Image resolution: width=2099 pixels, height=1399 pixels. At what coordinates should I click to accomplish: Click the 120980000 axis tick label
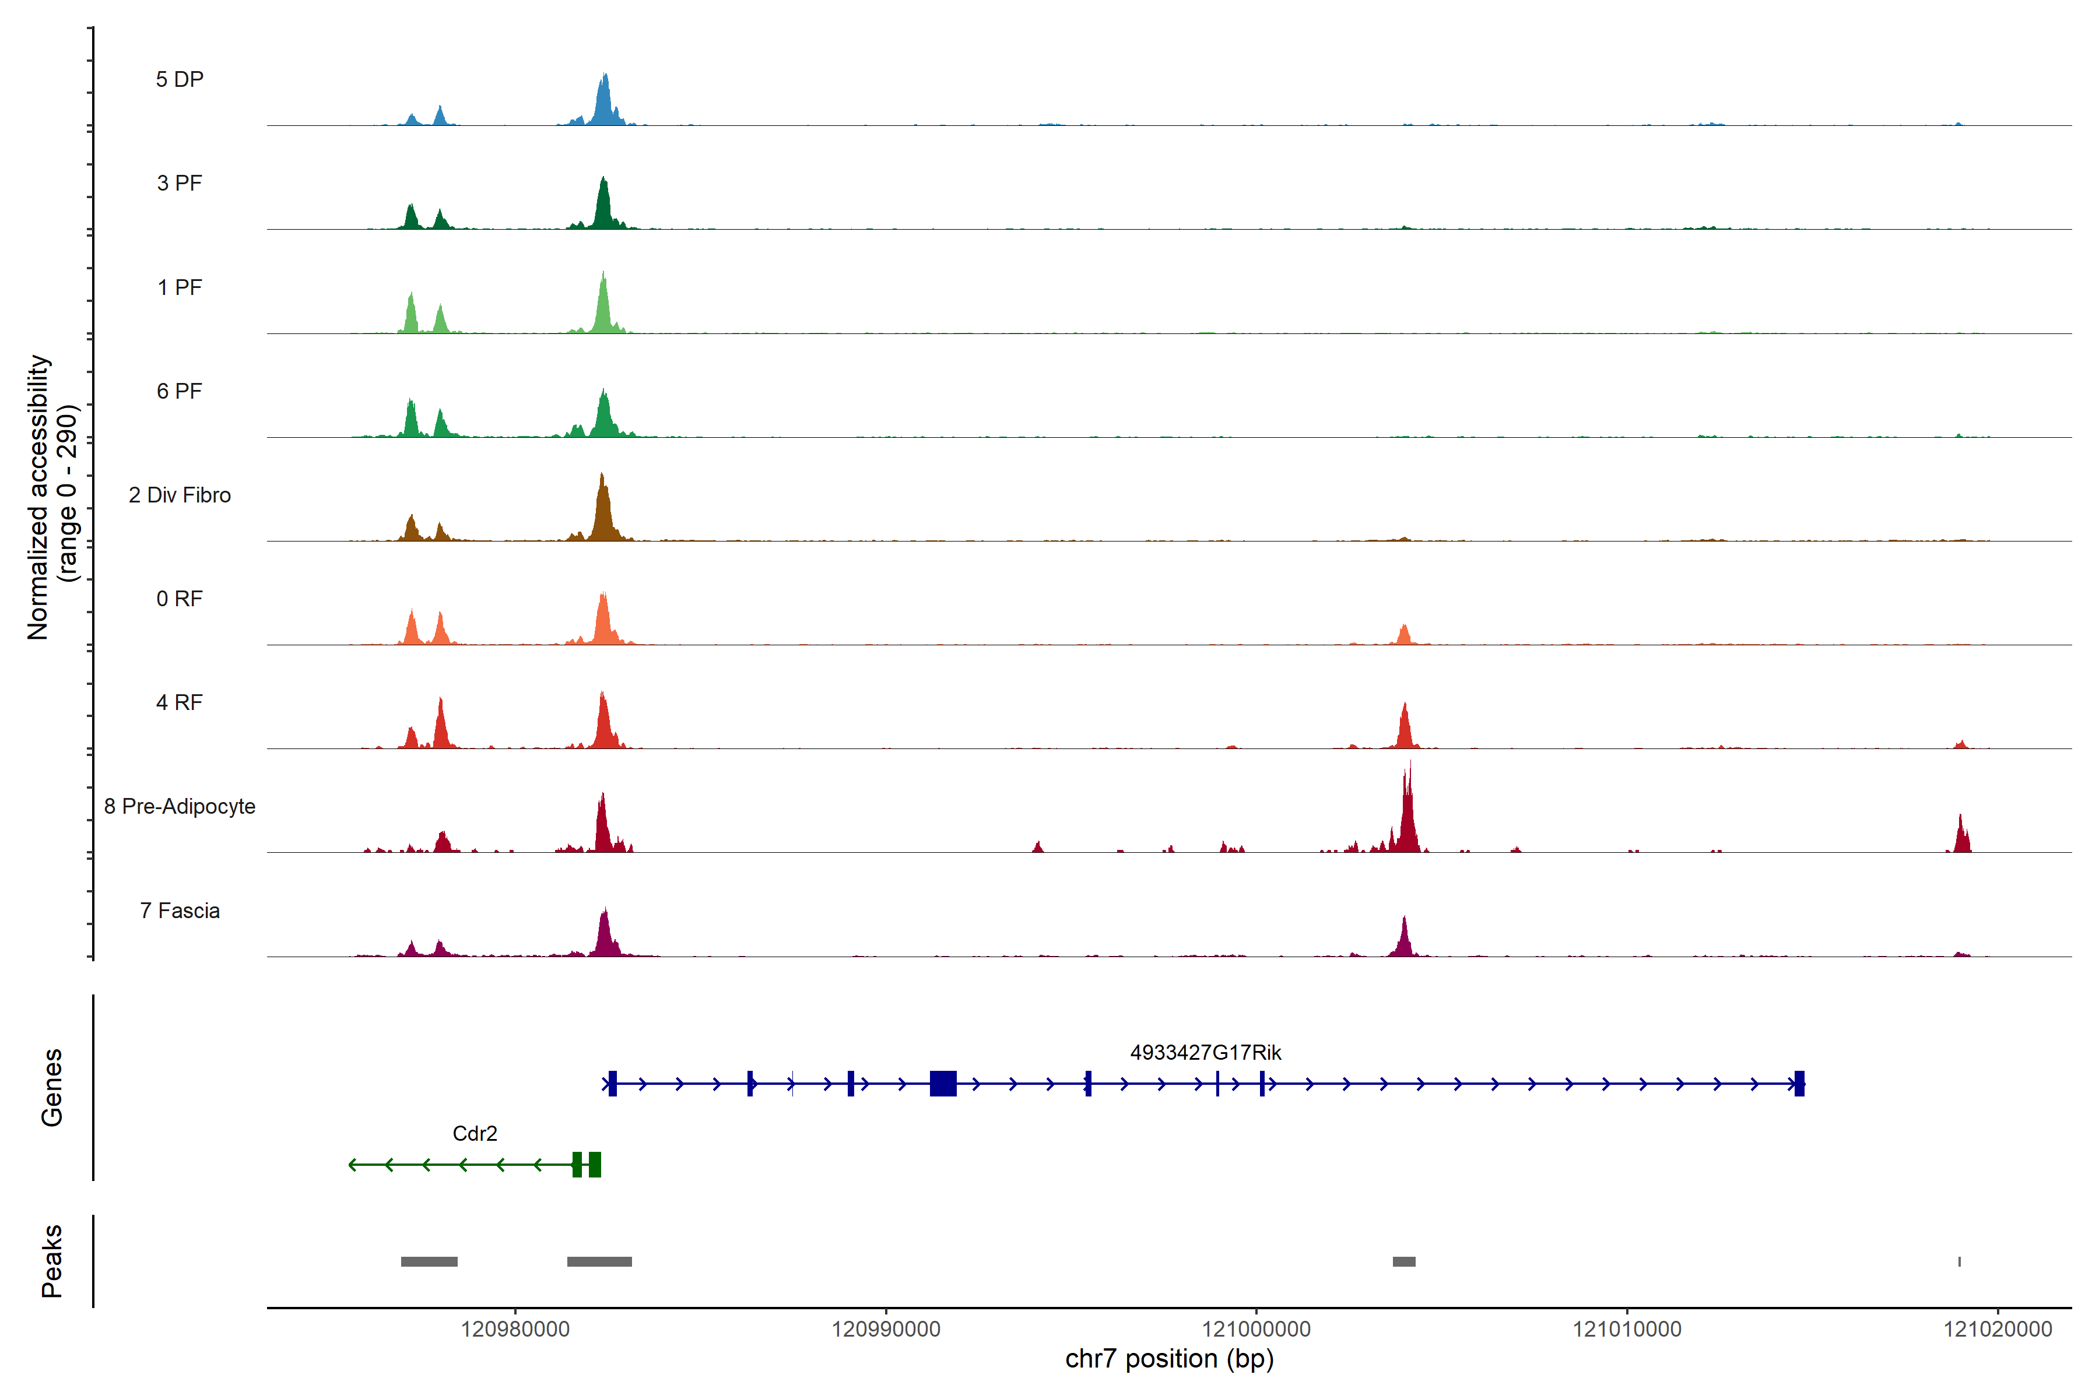coord(515,1330)
